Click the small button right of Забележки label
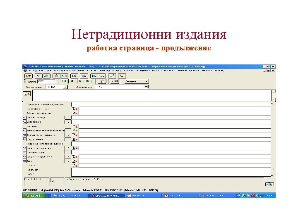The height and width of the screenshot is (223, 298). tap(68, 122)
